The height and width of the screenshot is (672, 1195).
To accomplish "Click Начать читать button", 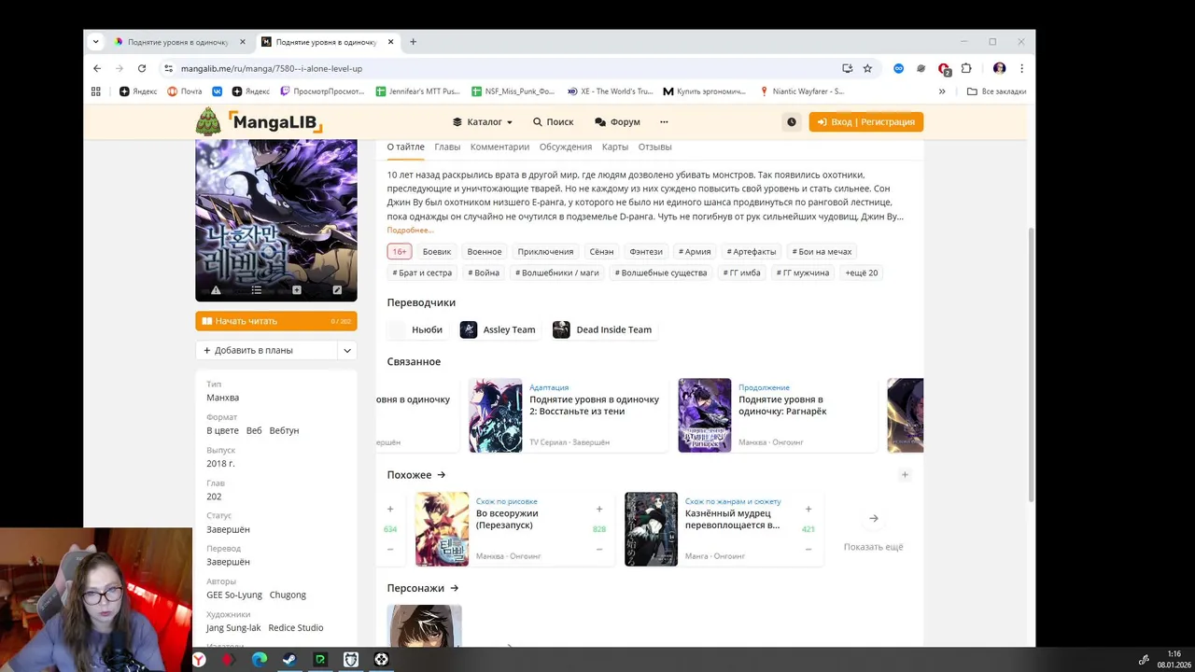I will click(276, 321).
